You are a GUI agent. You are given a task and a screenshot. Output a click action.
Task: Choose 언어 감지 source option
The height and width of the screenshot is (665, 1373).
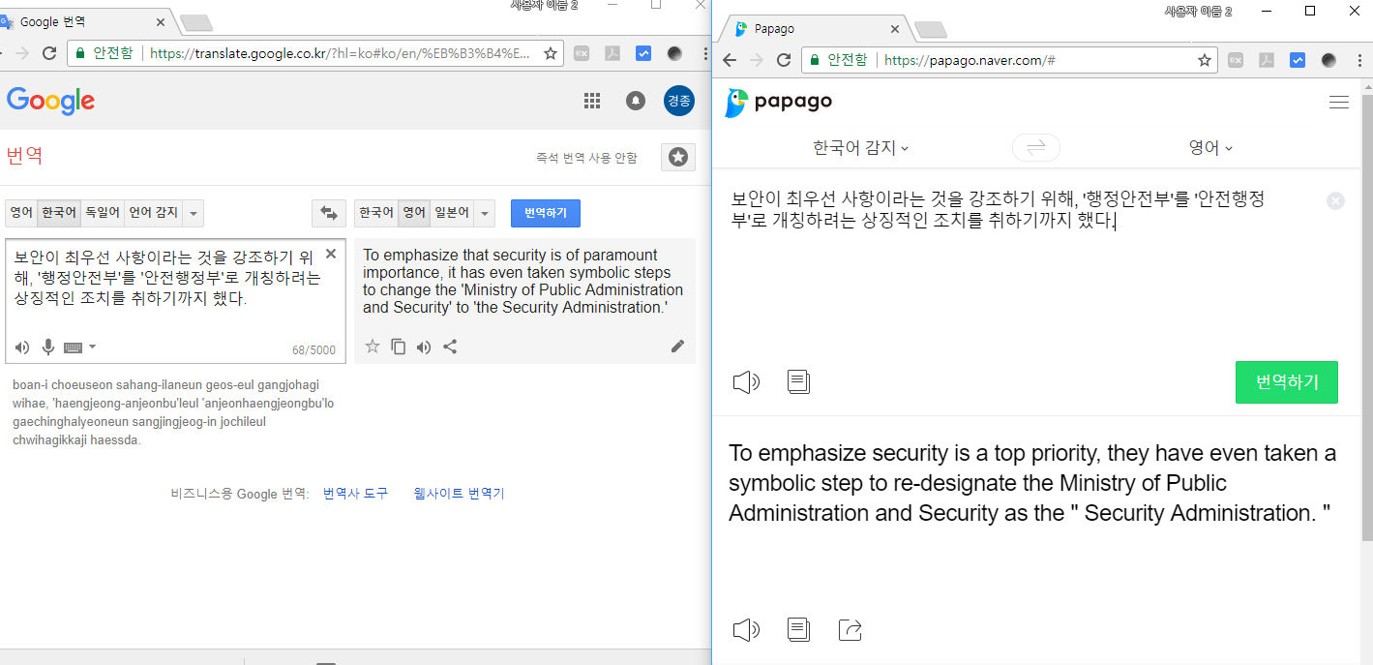(154, 213)
